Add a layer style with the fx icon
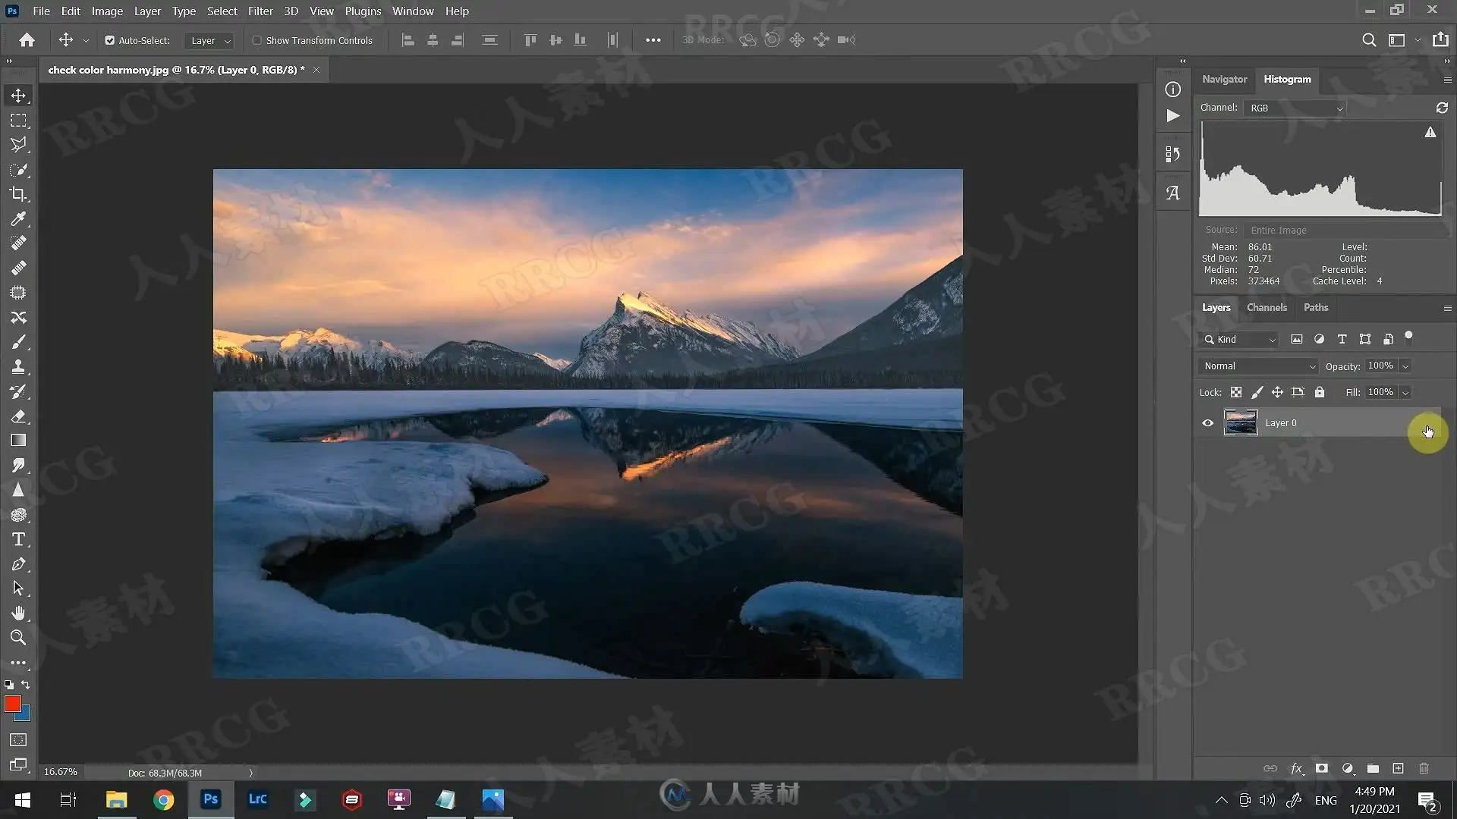Image resolution: width=1457 pixels, height=819 pixels. [x=1297, y=768]
